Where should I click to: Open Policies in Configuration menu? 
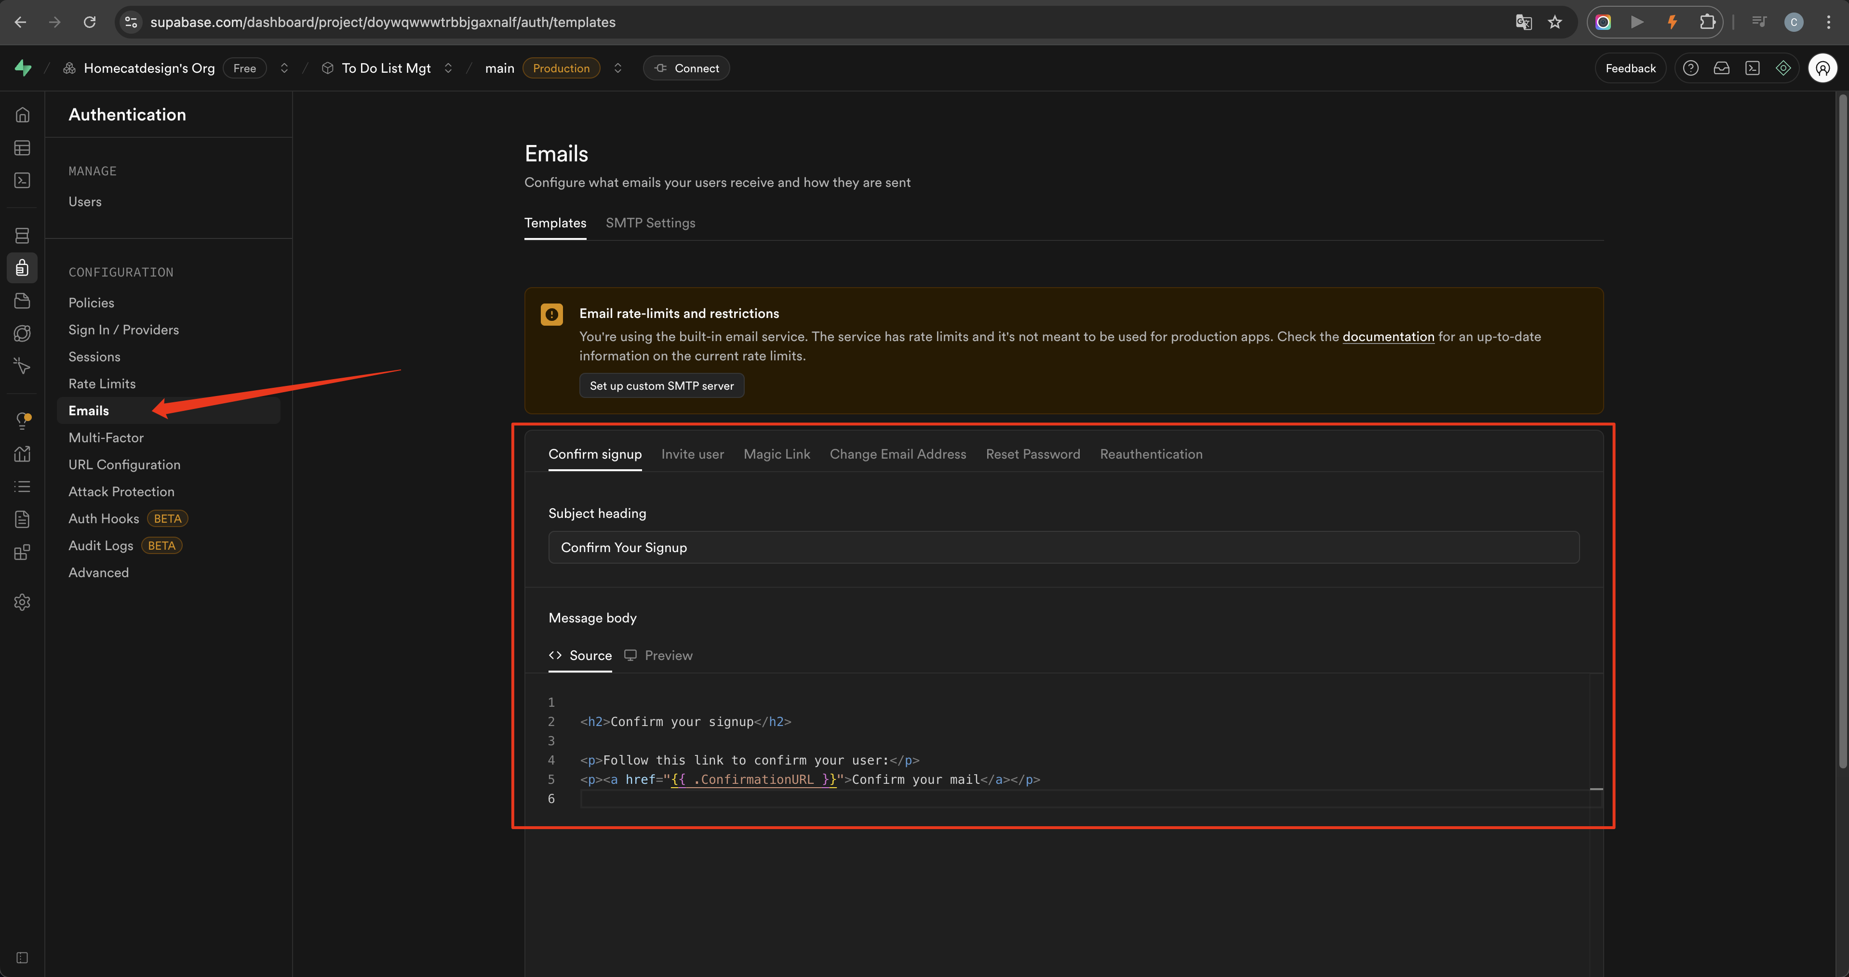point(91,303)
